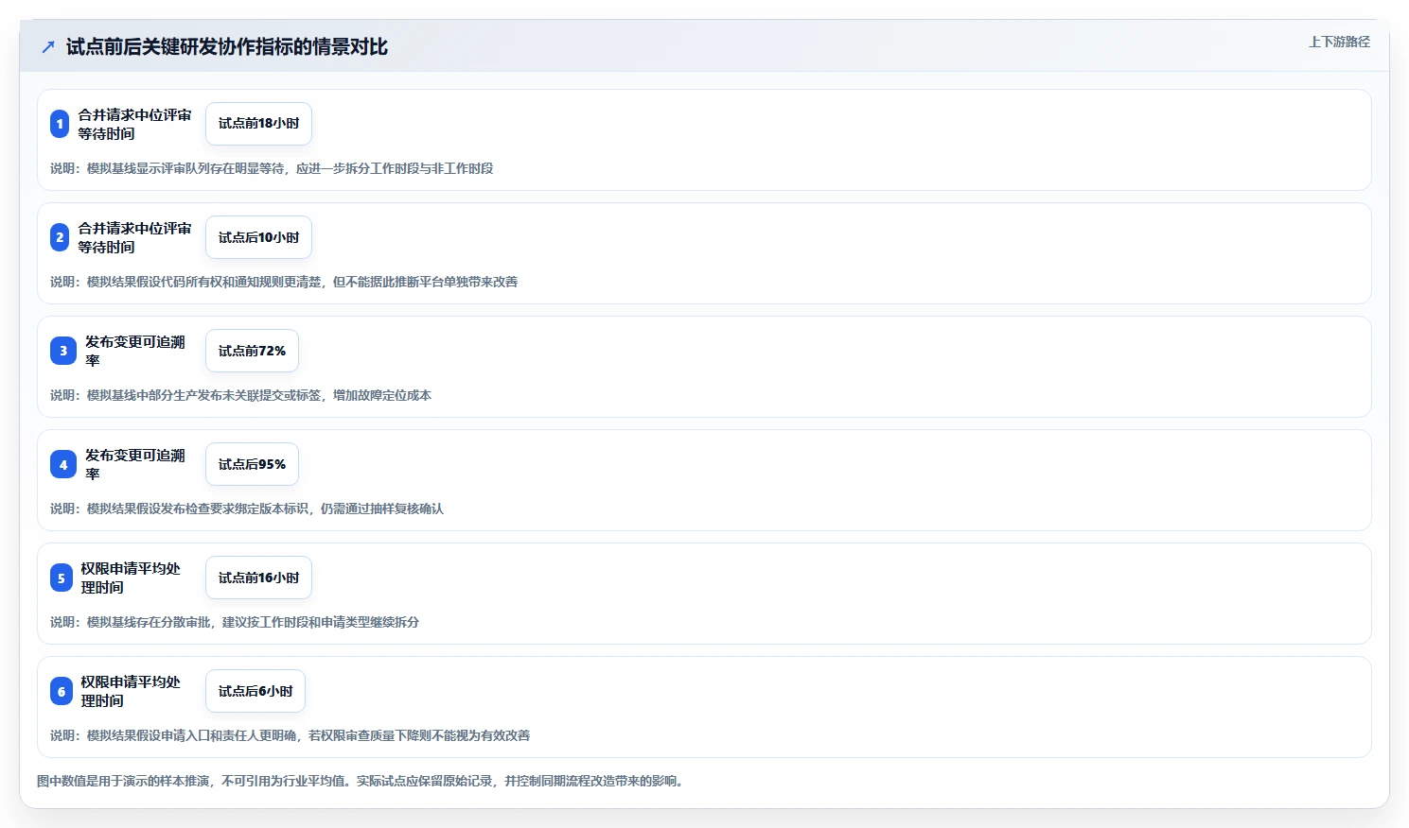
Task: Click the number 4 badge
Action: [x=63, y=464]
